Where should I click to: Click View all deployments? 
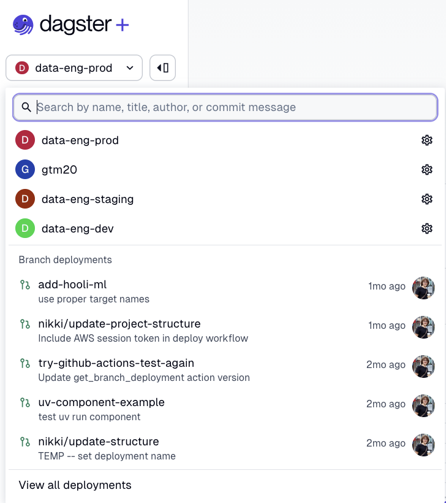[75, 485]
